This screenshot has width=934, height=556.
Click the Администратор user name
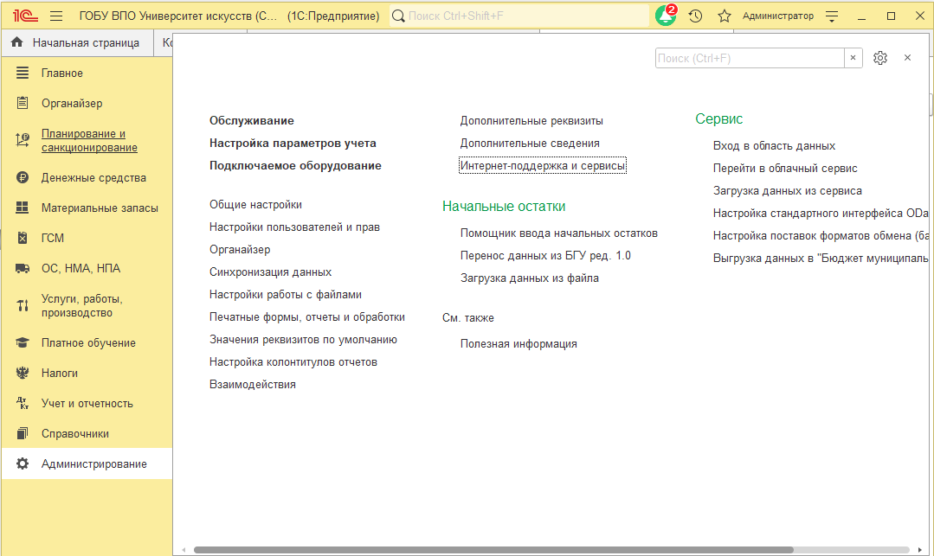(x=777, y=16)
